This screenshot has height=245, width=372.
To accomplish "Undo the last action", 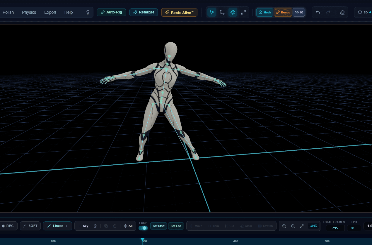I will 318,12.
